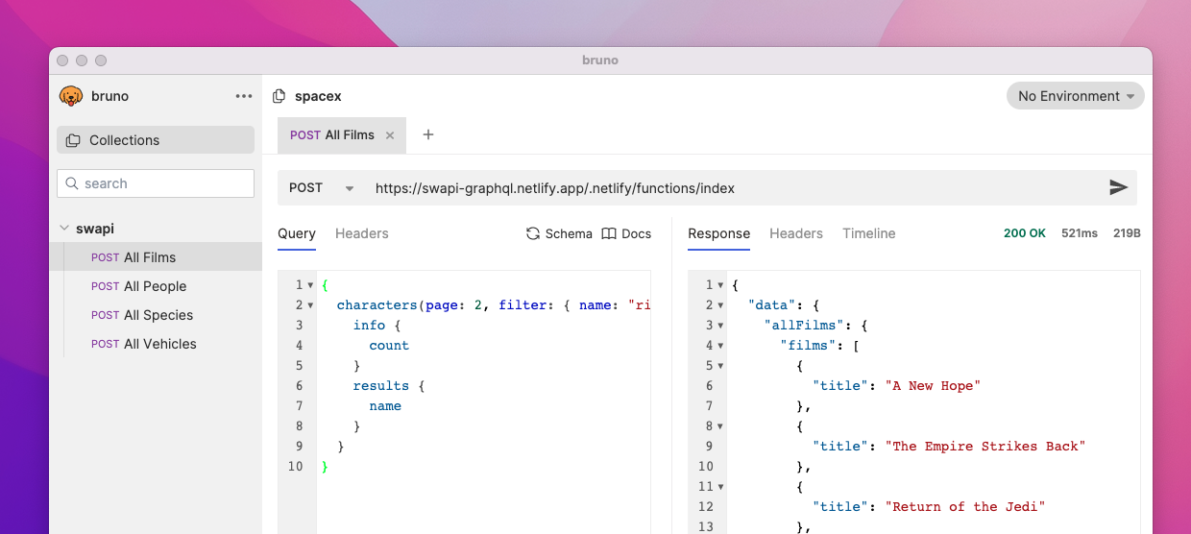Click "Return of the Jedi" text
Viewport: 1191px width, 534px height.
(964, 507)
